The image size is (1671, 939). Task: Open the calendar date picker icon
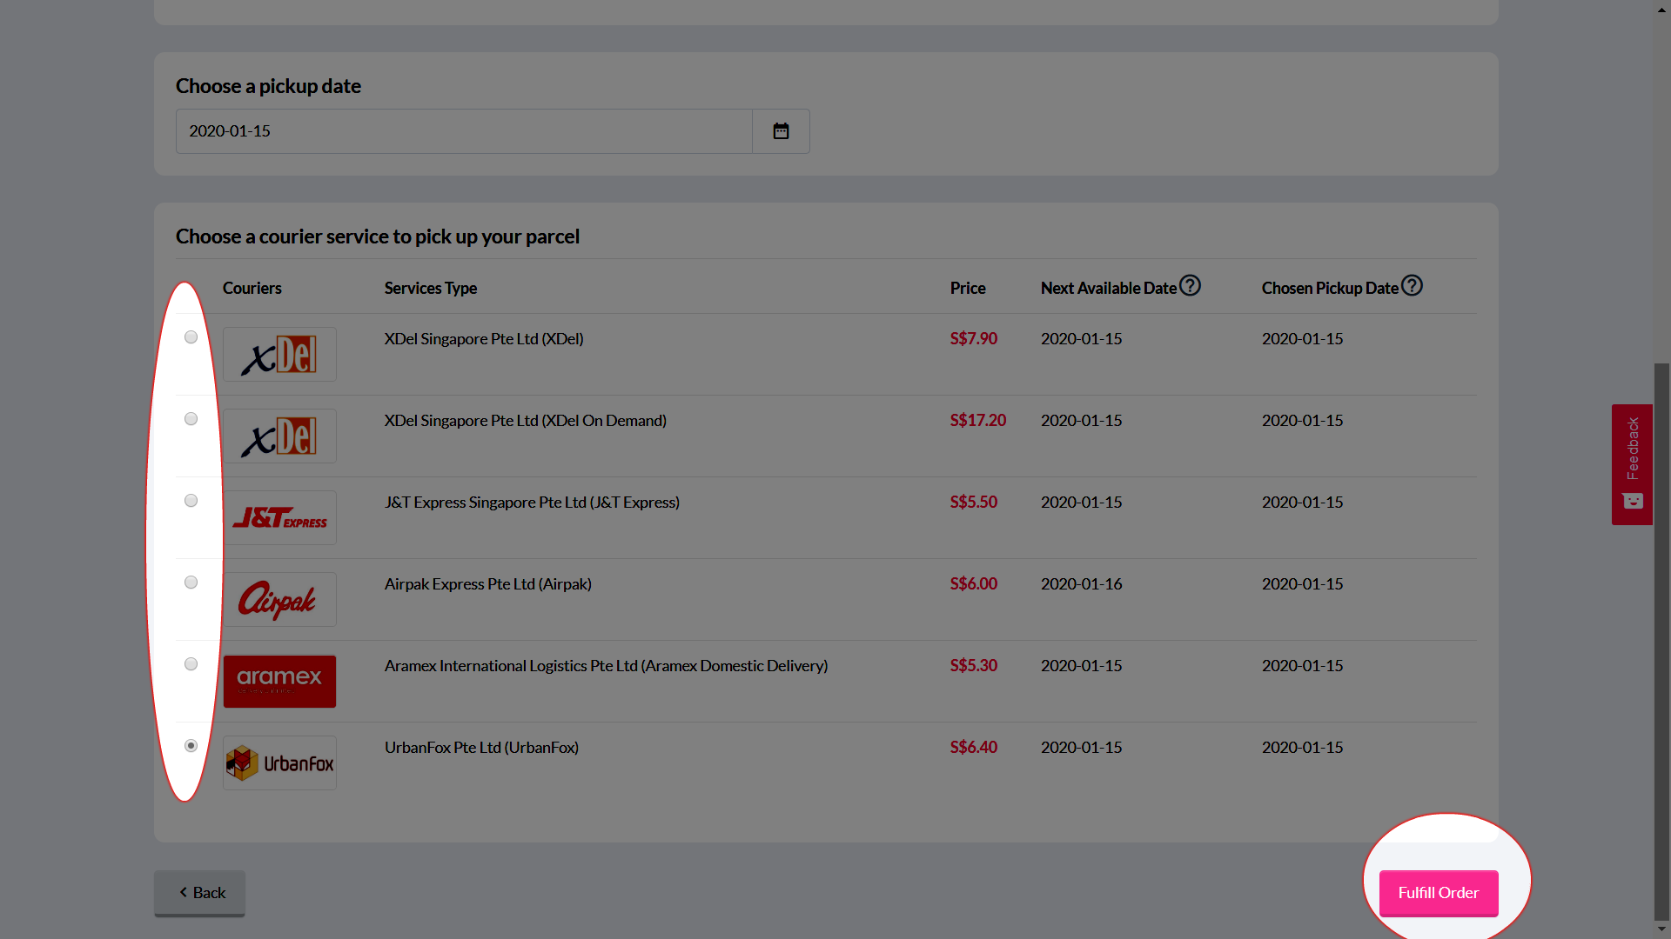(781, 131)
